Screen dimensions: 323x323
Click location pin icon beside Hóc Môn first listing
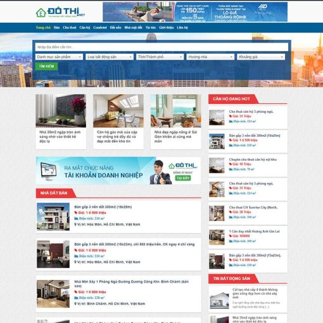pos(75,224)
